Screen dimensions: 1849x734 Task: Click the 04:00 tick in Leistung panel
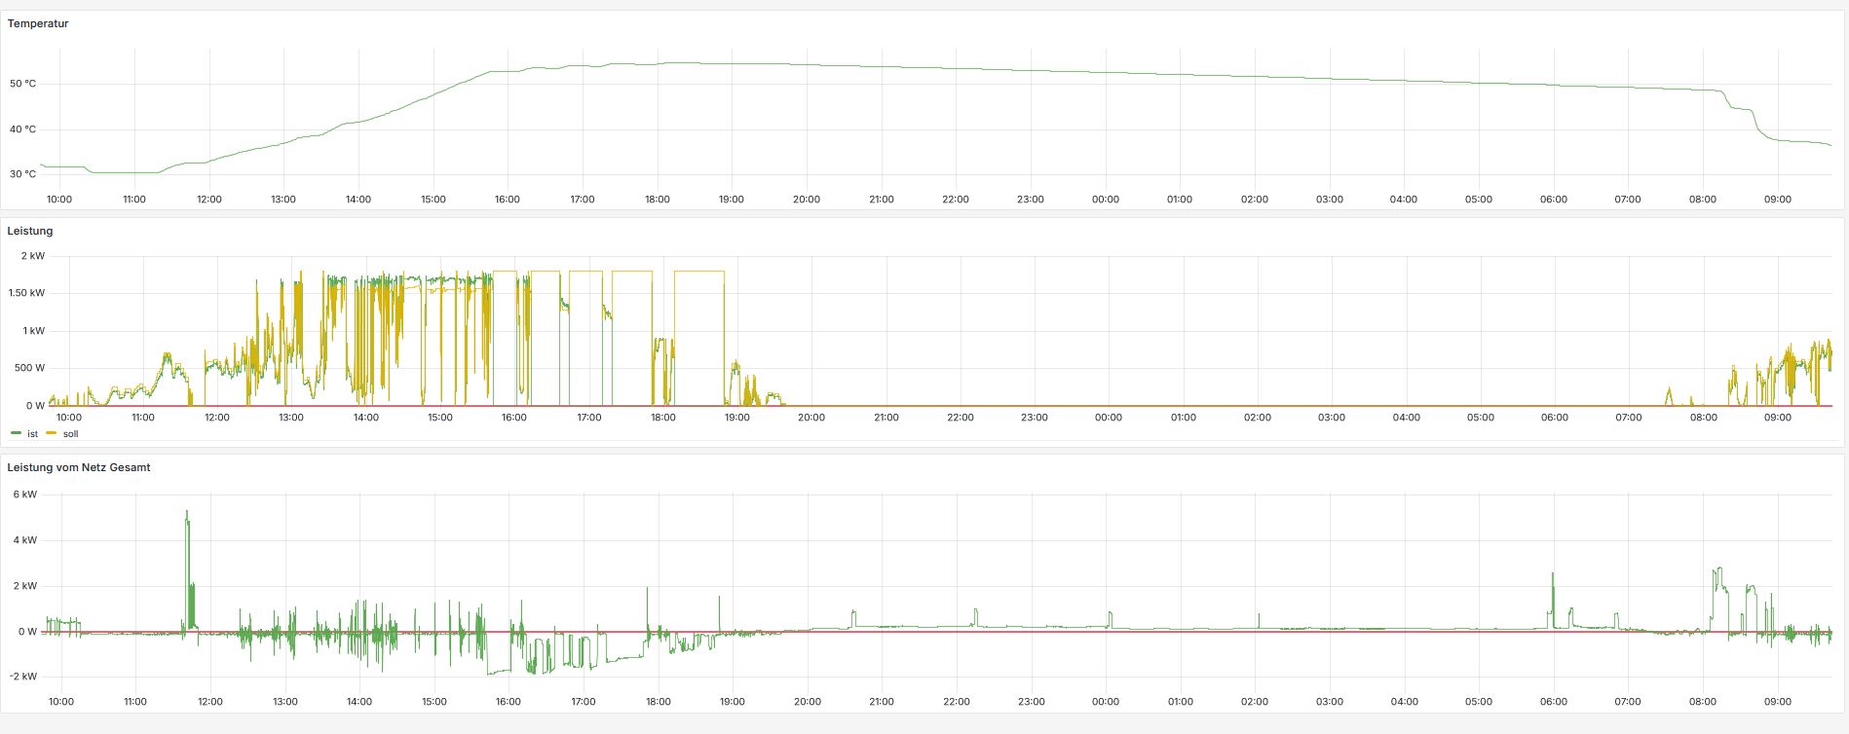(x=1407, y=418)
